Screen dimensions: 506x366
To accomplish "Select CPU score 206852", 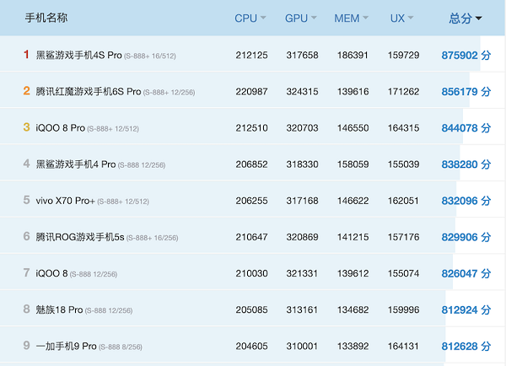I will 251,164.
